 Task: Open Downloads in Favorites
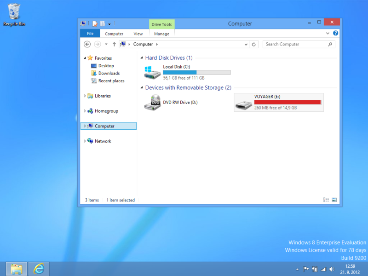109,73
